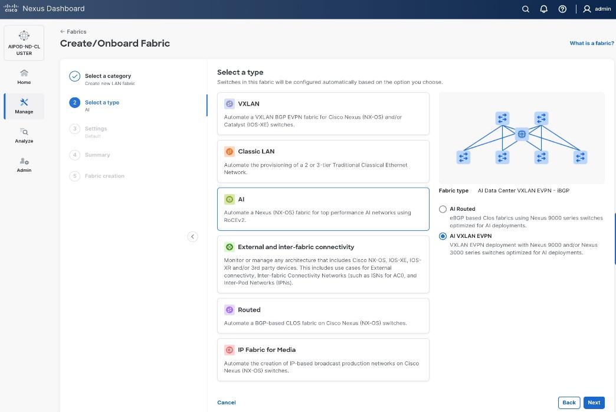The height and width of the screenshot is (412, 616).
Task: Open the notifications bell
Action: tap(543, 9)
